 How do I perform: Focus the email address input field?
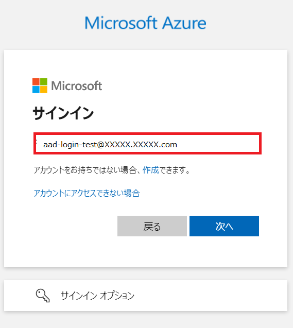(147, 144)
